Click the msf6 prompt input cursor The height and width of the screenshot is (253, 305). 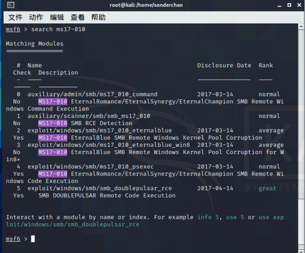click(x=33, y=239)
